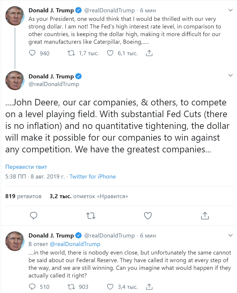237x293 pixels.
Task: Click the main tweet's profile avatar
Action: pos(15,80)
